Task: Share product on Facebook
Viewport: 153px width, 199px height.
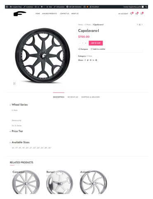Action: pyautogui.click(x=85, y=60)
